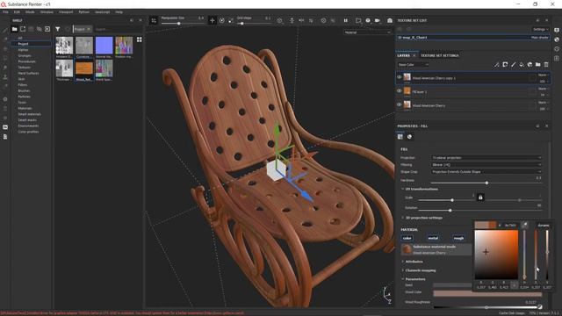Click the Substance material mode button
Image resolution: width=562 pixels, height=316 pixels.
[436, 249]
